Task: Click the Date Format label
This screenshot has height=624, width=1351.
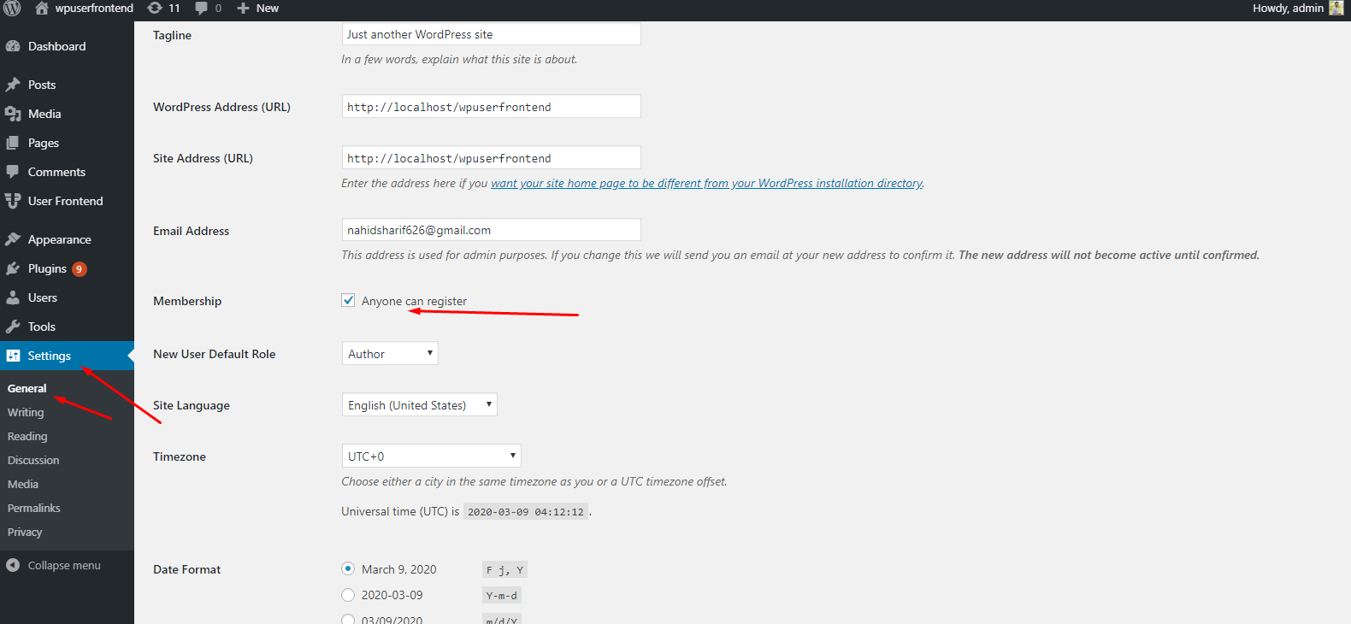Action: 186,569
